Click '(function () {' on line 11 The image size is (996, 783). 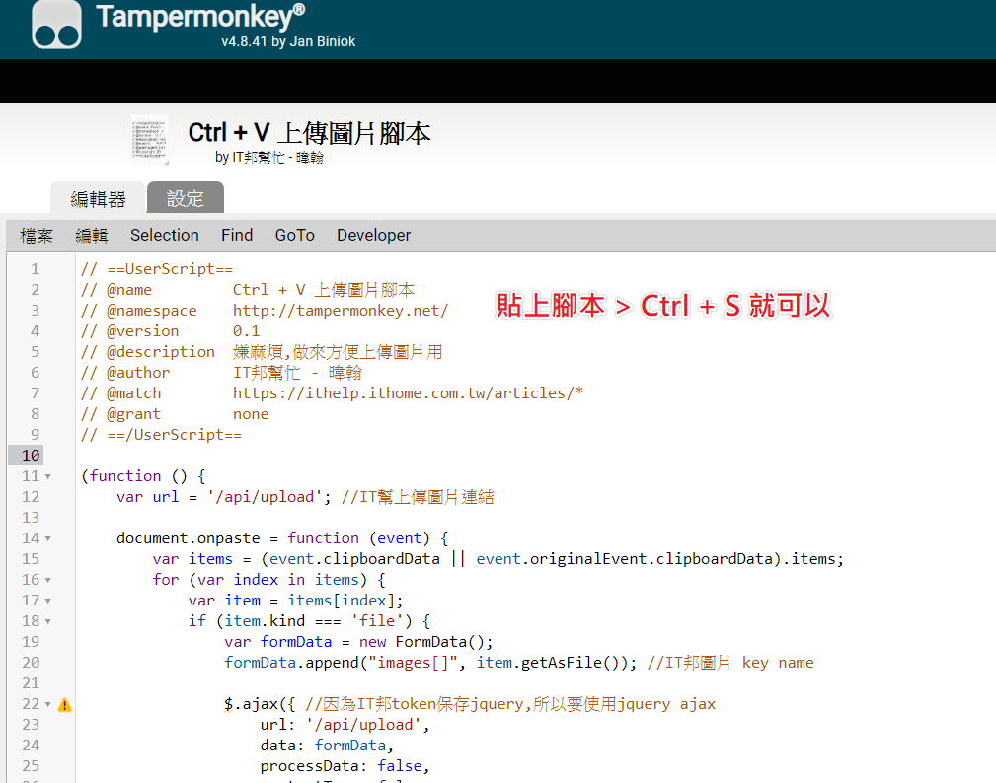(x=143, y=476)
